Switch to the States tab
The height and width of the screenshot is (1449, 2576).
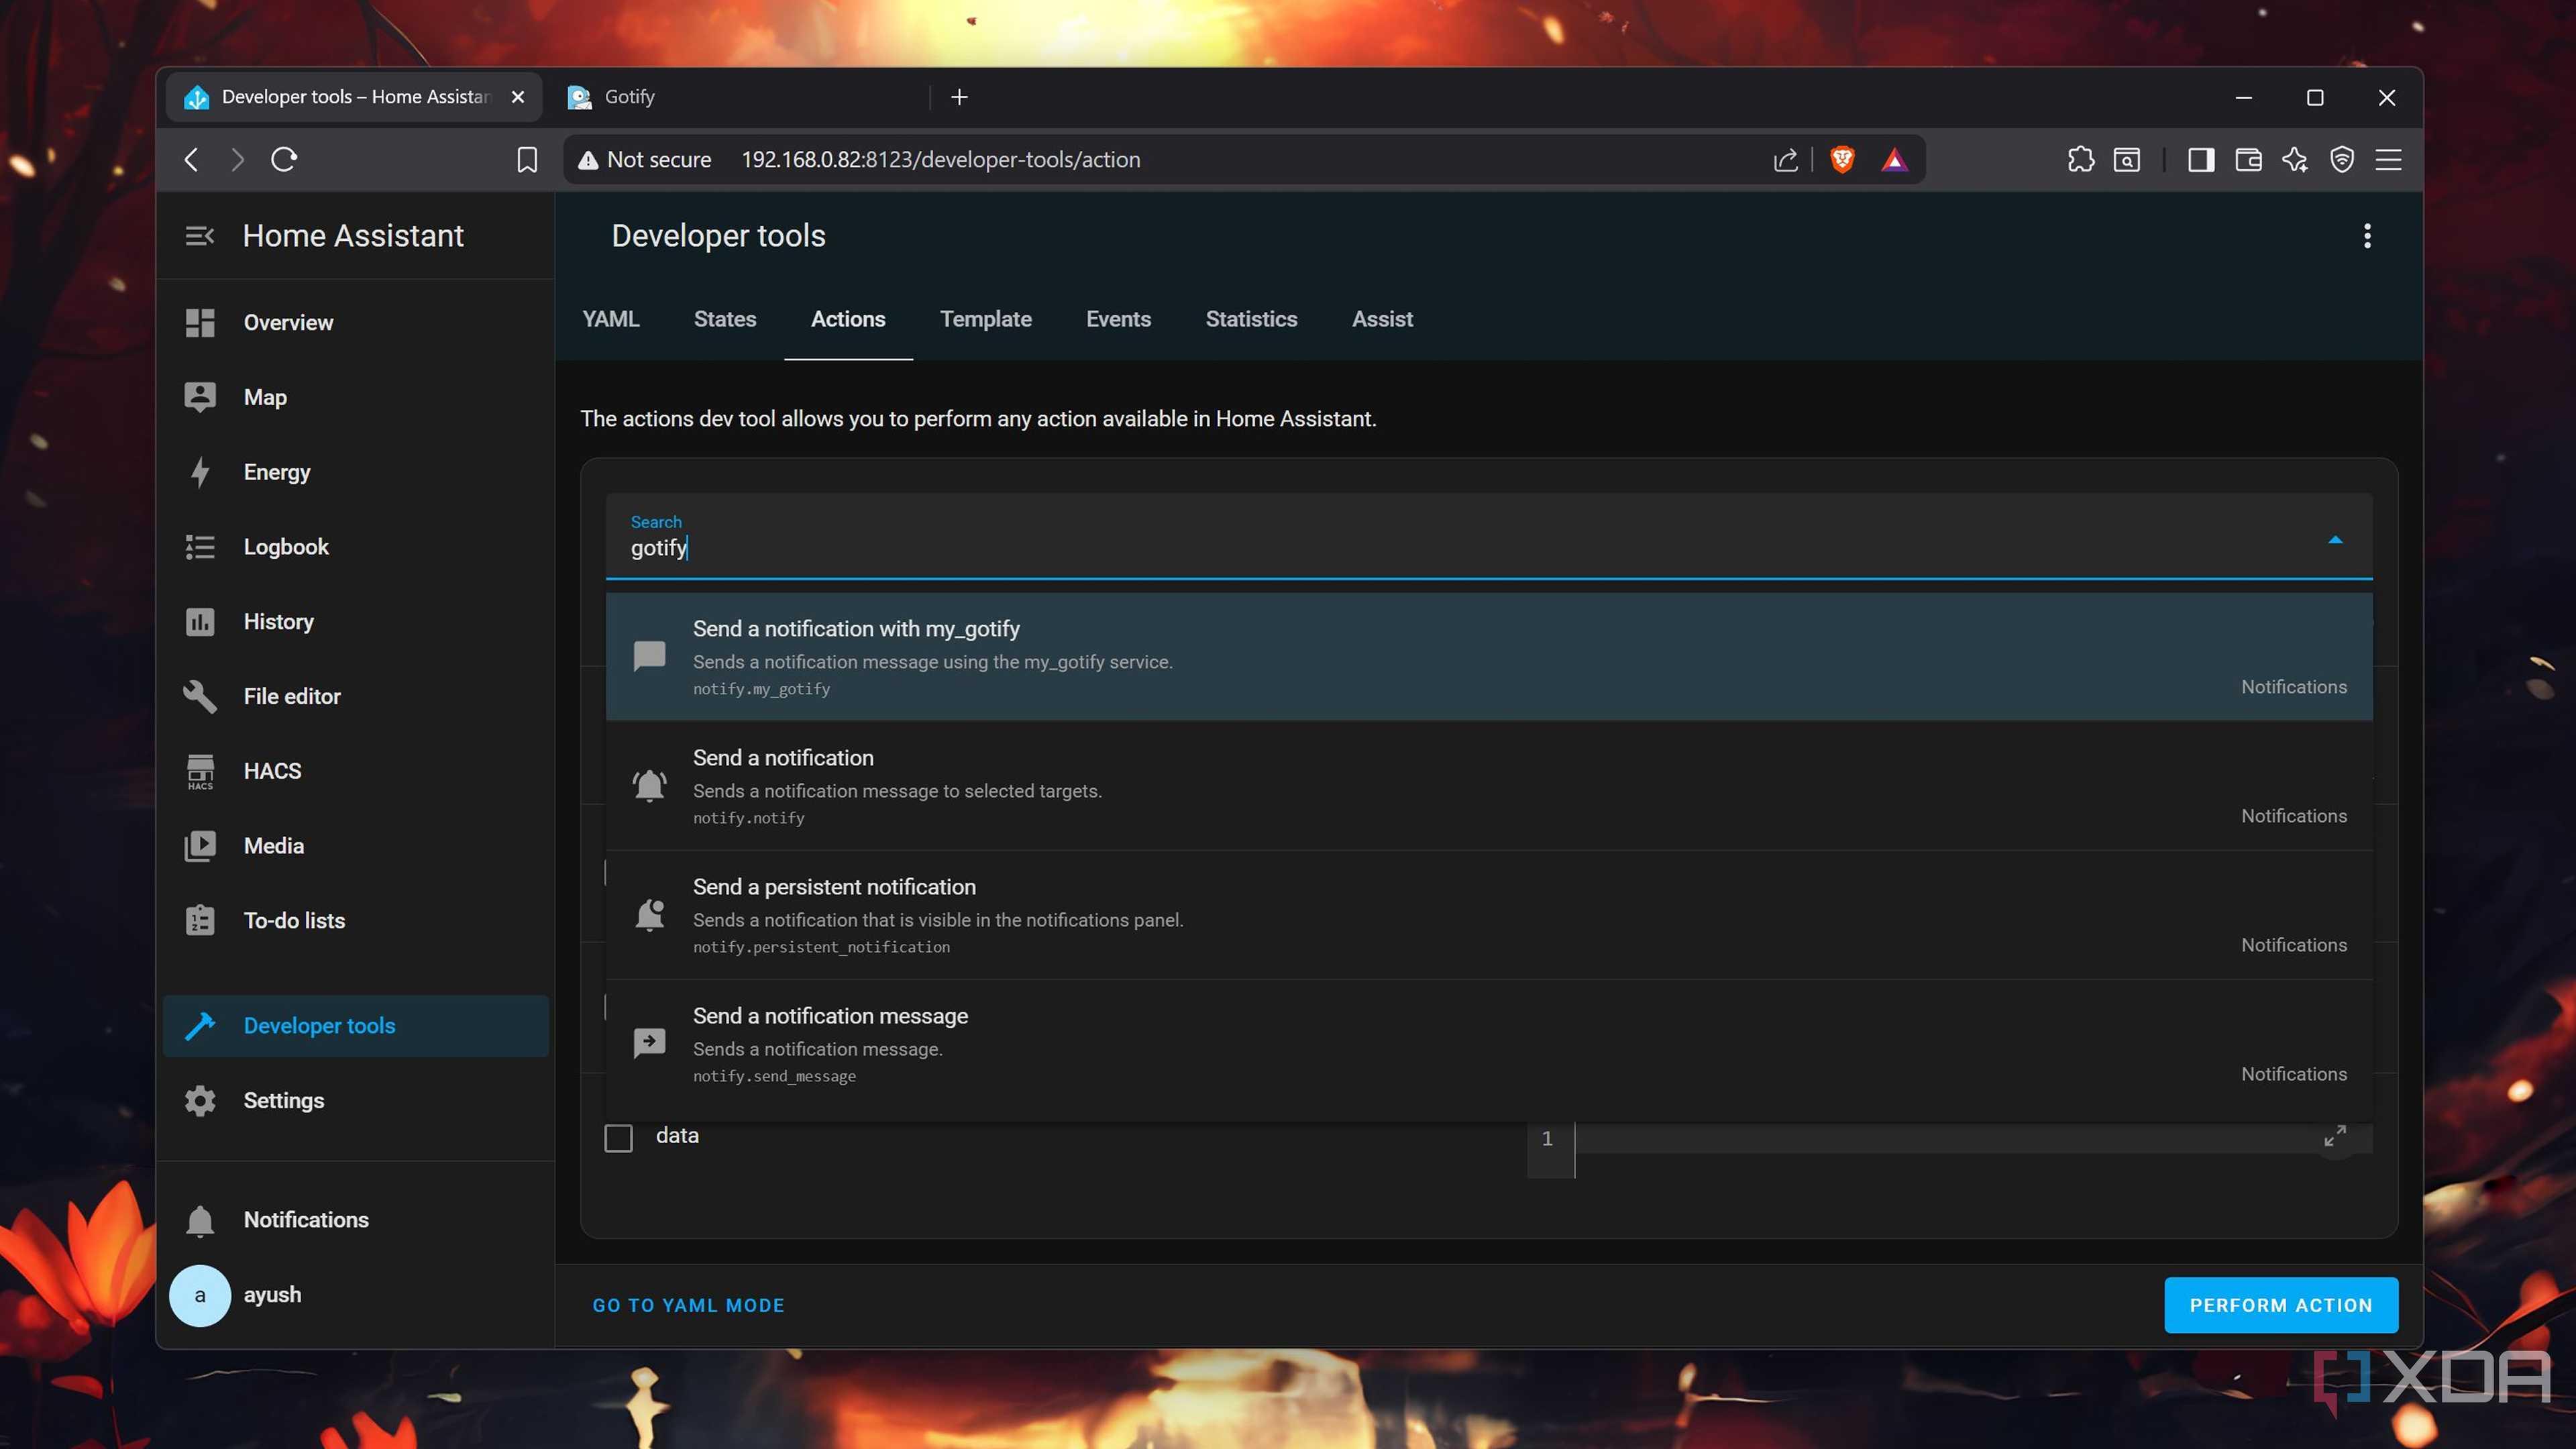725,319
